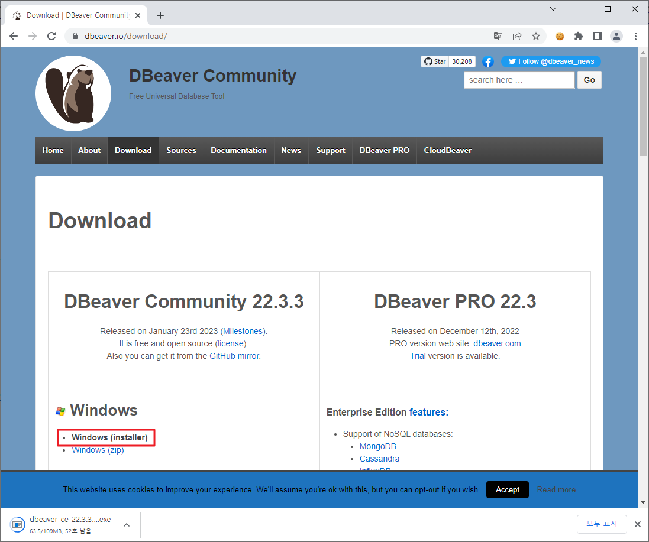Open the license link
Screen dimensions: 649x542
pyautogui.click(x=231, y=343)
